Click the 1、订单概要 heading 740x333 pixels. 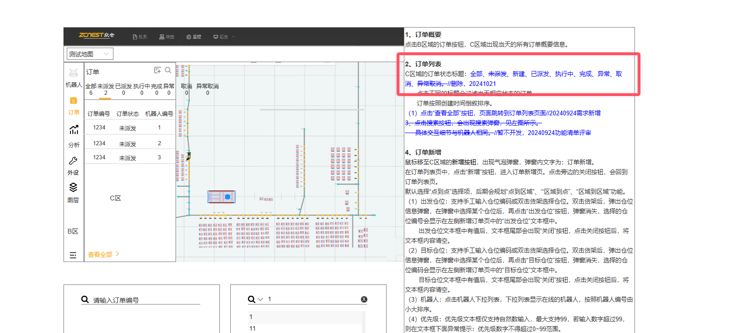423,35
